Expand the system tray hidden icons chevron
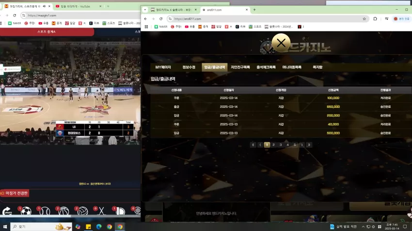 363,227
